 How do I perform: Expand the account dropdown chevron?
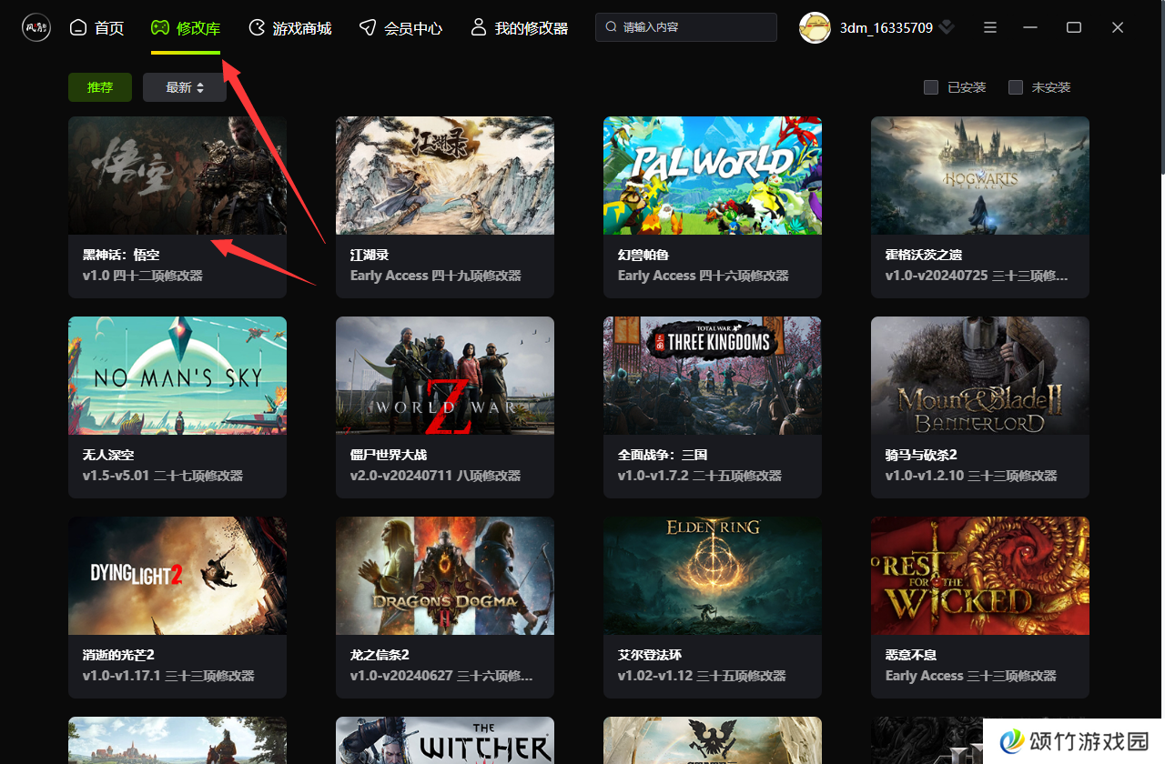click(x=947, y=28)
